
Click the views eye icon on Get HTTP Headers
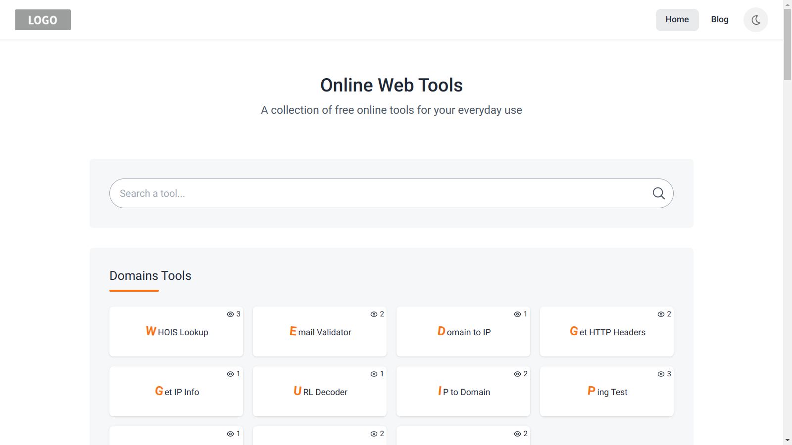pyautogui.click(x=661, y=314)
